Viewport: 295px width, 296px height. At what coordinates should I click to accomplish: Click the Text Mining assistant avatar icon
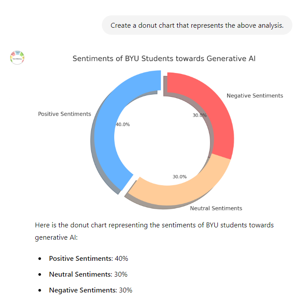click(x=17, y=58)
